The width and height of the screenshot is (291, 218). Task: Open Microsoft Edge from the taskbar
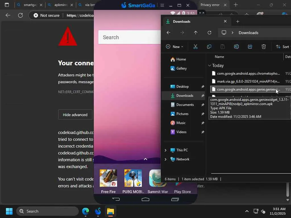pyautogui.click(x=86, y=211)
